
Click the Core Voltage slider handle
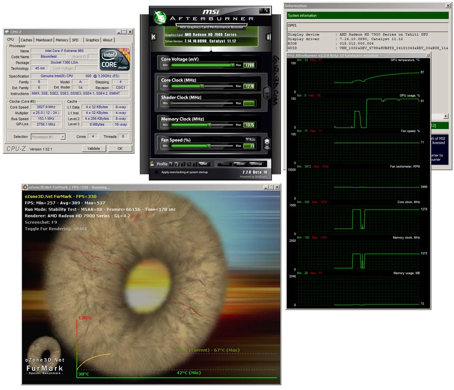(232, 64)
